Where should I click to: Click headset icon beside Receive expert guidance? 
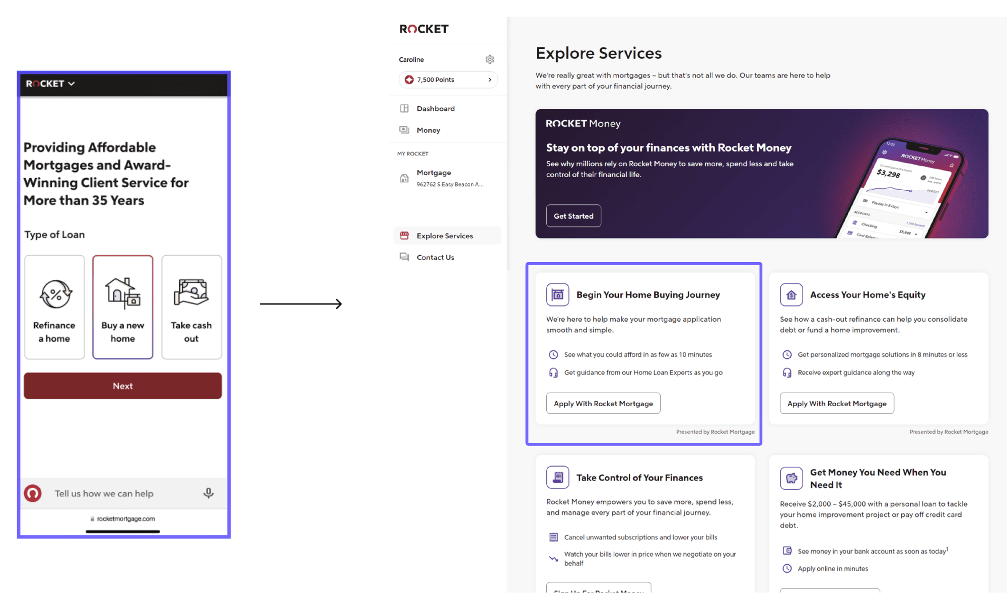pyautogui.click(x=787, y=372)
